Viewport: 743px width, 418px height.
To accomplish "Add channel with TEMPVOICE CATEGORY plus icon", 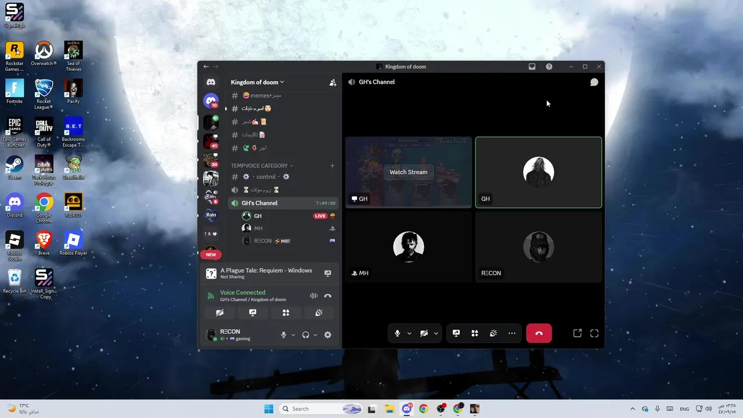I will click(x=333, y=165).
